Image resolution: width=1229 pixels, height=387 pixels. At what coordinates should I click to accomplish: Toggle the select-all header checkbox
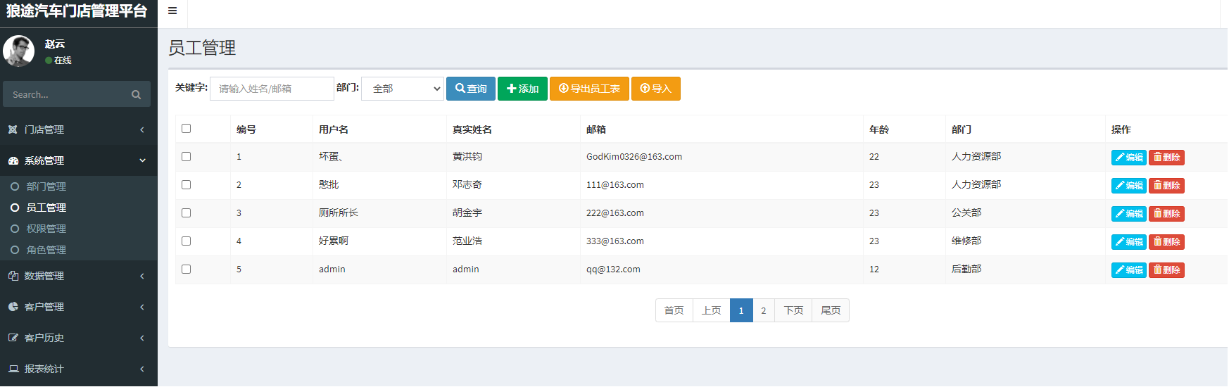pos(186,128)
